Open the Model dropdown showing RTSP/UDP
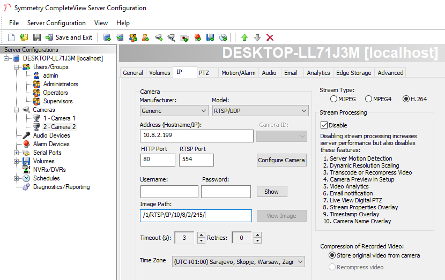445x280 pixels. tap(259, 111)
